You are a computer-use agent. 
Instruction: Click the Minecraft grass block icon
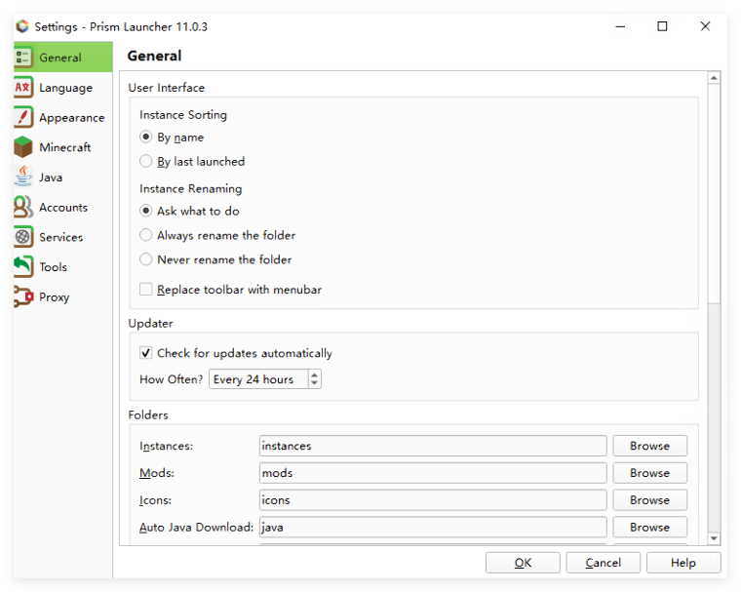click(22, 147)
